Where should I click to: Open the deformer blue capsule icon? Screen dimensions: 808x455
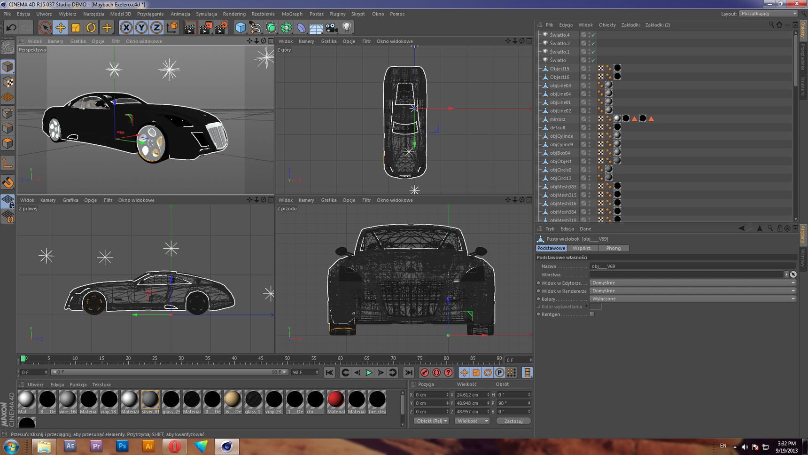click(301, 28)
